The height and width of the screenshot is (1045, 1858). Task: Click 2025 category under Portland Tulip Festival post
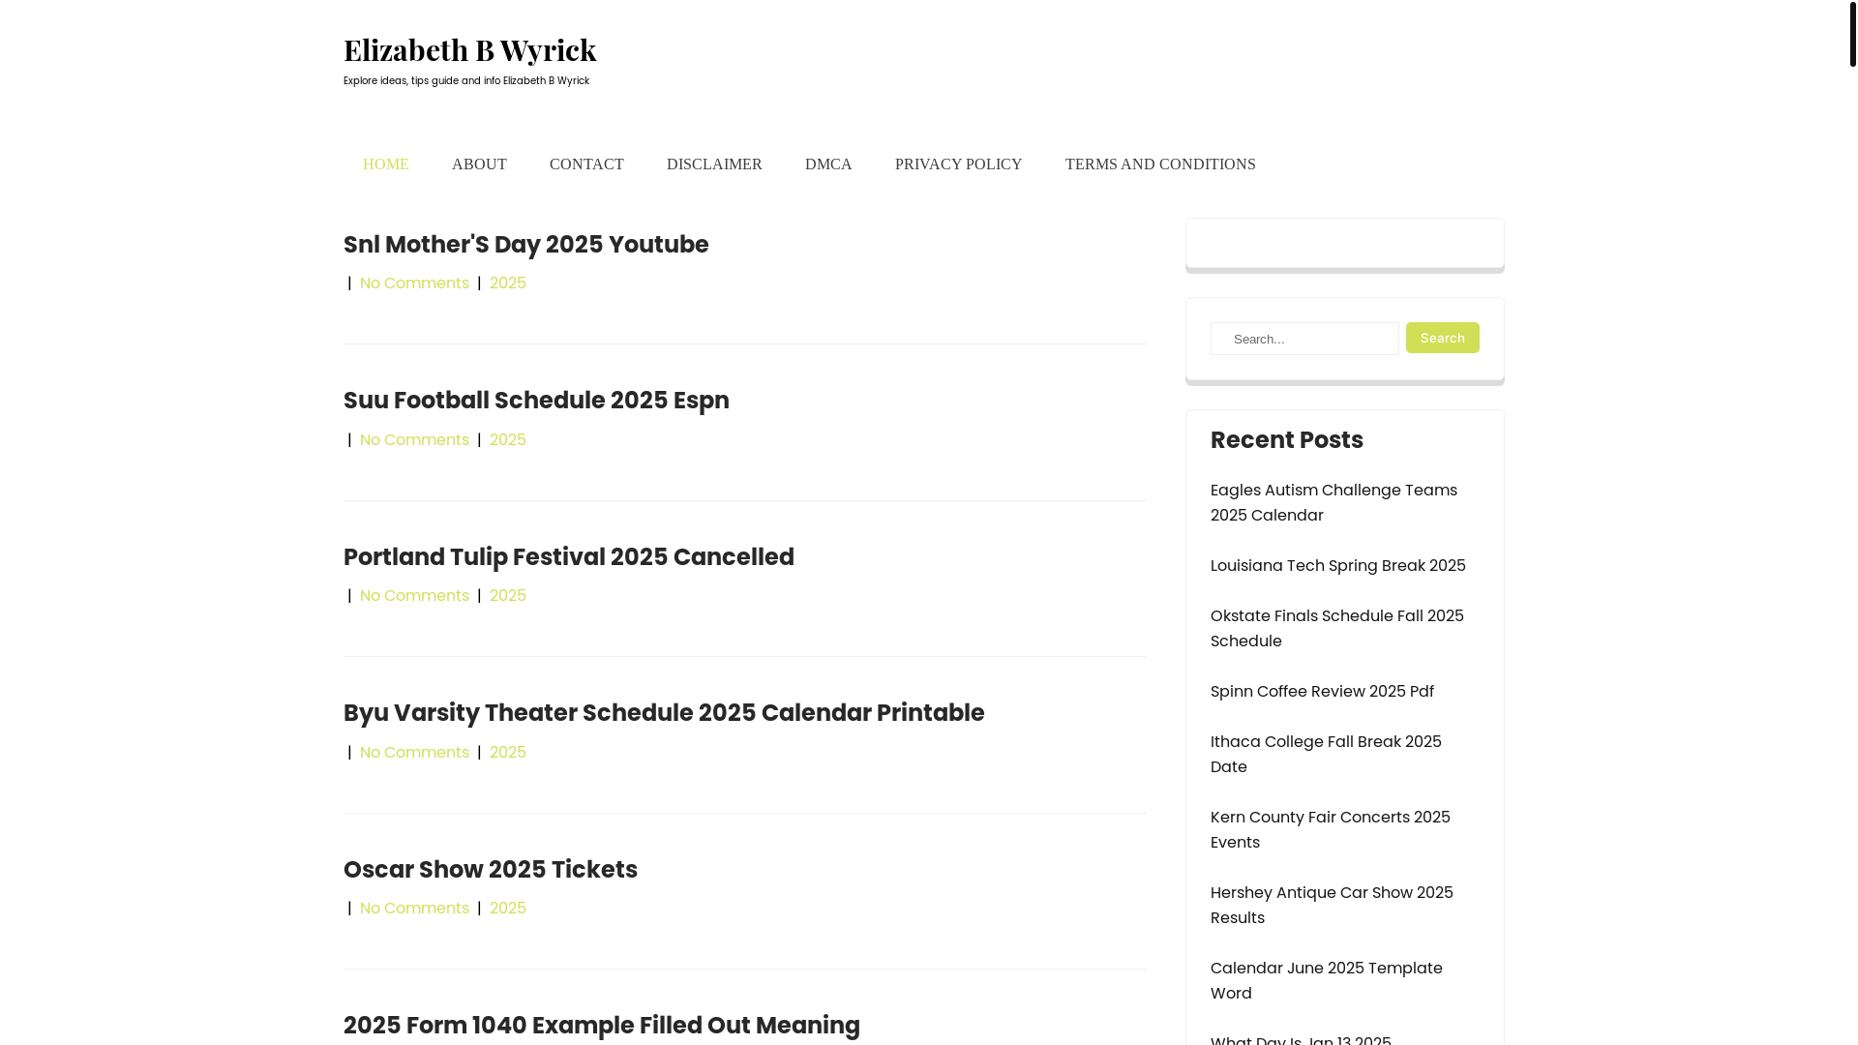coord(508,596)
